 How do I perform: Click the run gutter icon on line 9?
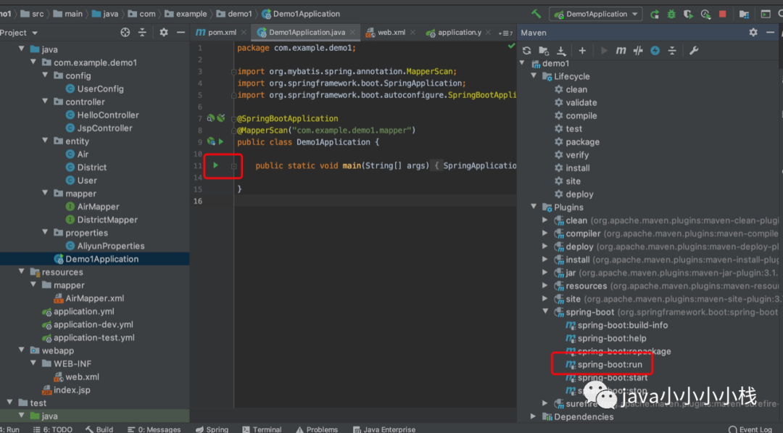(x=220, y=142)
